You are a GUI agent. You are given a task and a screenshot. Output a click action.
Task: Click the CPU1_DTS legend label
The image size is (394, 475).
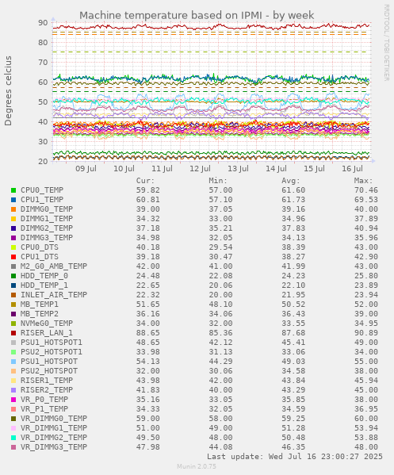[40, 257]
